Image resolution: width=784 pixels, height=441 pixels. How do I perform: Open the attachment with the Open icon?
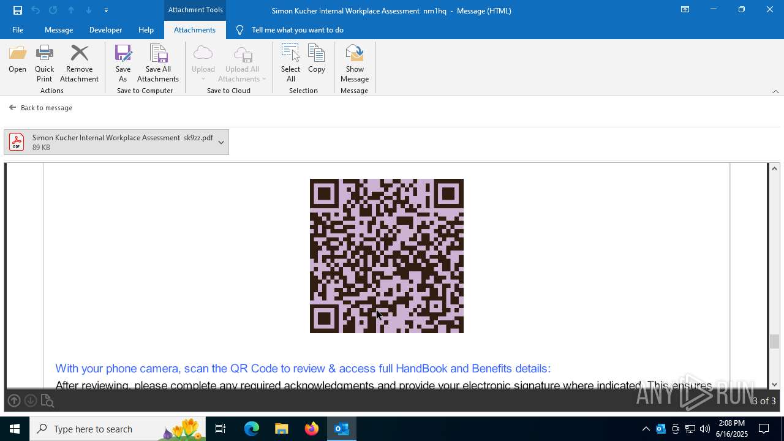(x=17, y=59)
